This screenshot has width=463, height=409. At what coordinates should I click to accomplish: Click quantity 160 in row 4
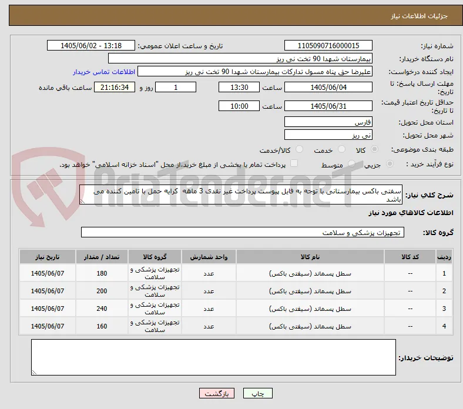pyautogui.click(x=102, y=326)
